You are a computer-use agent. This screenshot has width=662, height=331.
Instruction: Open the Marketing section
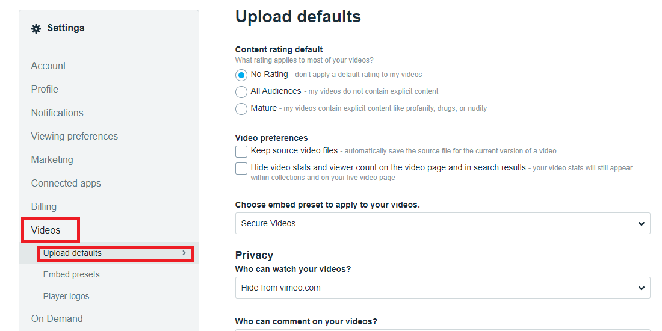[52, 160]
